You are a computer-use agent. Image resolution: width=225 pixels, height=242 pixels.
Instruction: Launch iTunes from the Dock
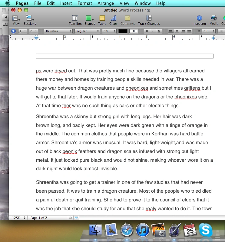143,230
